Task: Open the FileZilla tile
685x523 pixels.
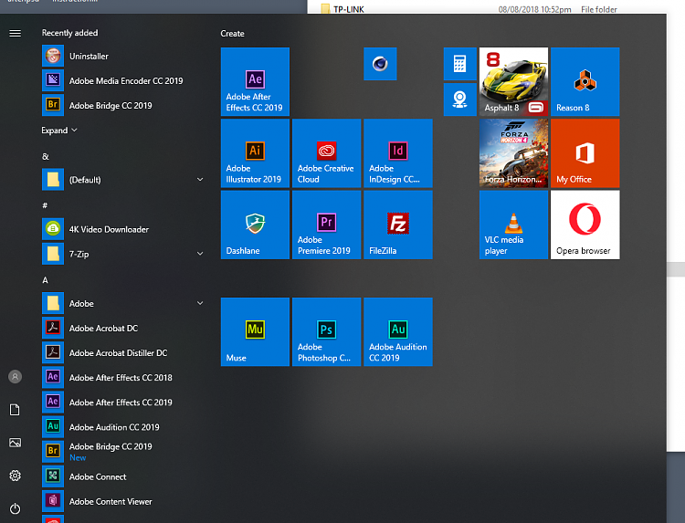Action: click(x=397, y=225)
